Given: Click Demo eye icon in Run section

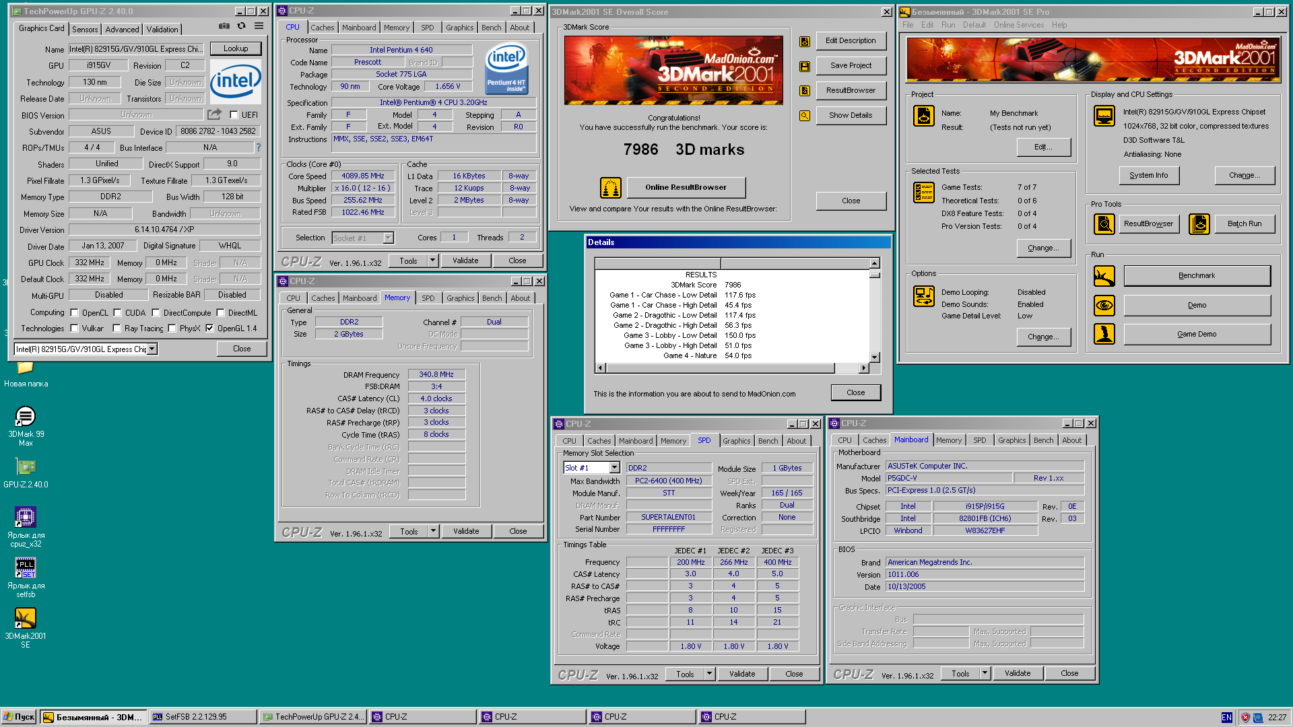Looking at the screenshot, I should (x=1104, y=306).
